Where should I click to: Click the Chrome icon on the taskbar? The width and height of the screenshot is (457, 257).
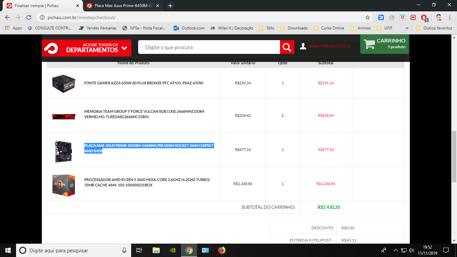[189, 250]
